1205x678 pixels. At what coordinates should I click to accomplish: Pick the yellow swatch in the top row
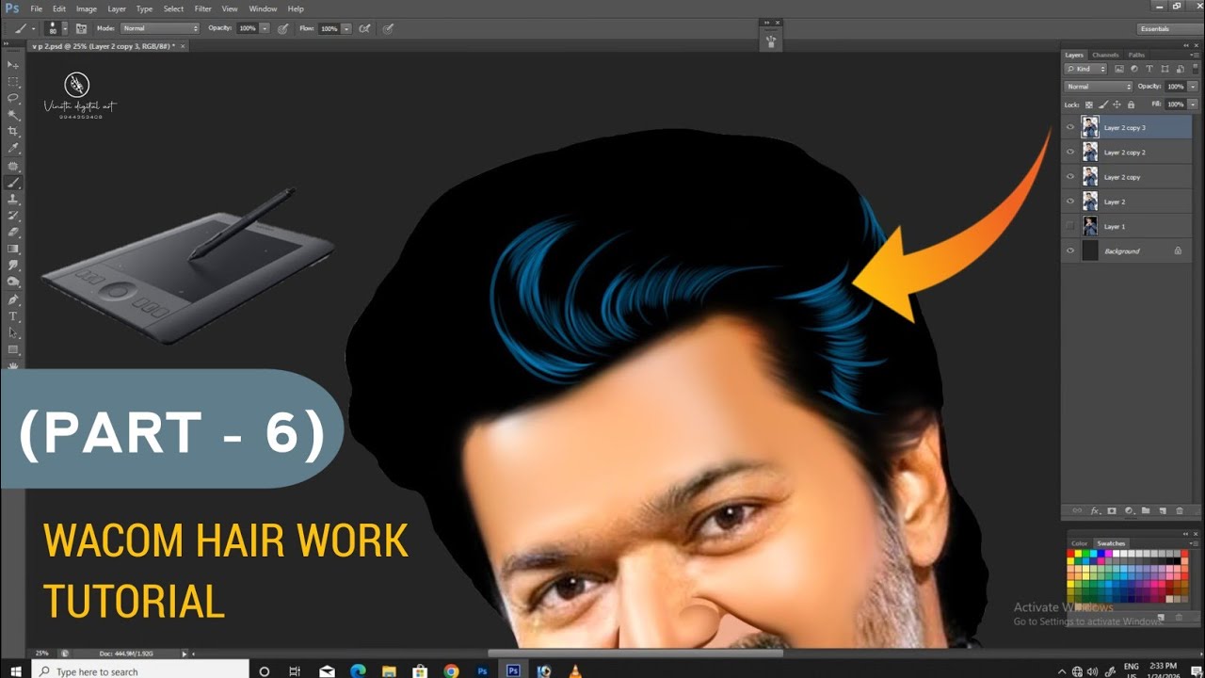[1078, 554]
